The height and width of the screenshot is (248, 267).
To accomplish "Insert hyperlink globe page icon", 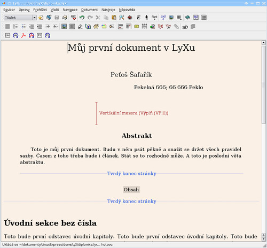I will (x=152, y=27).
